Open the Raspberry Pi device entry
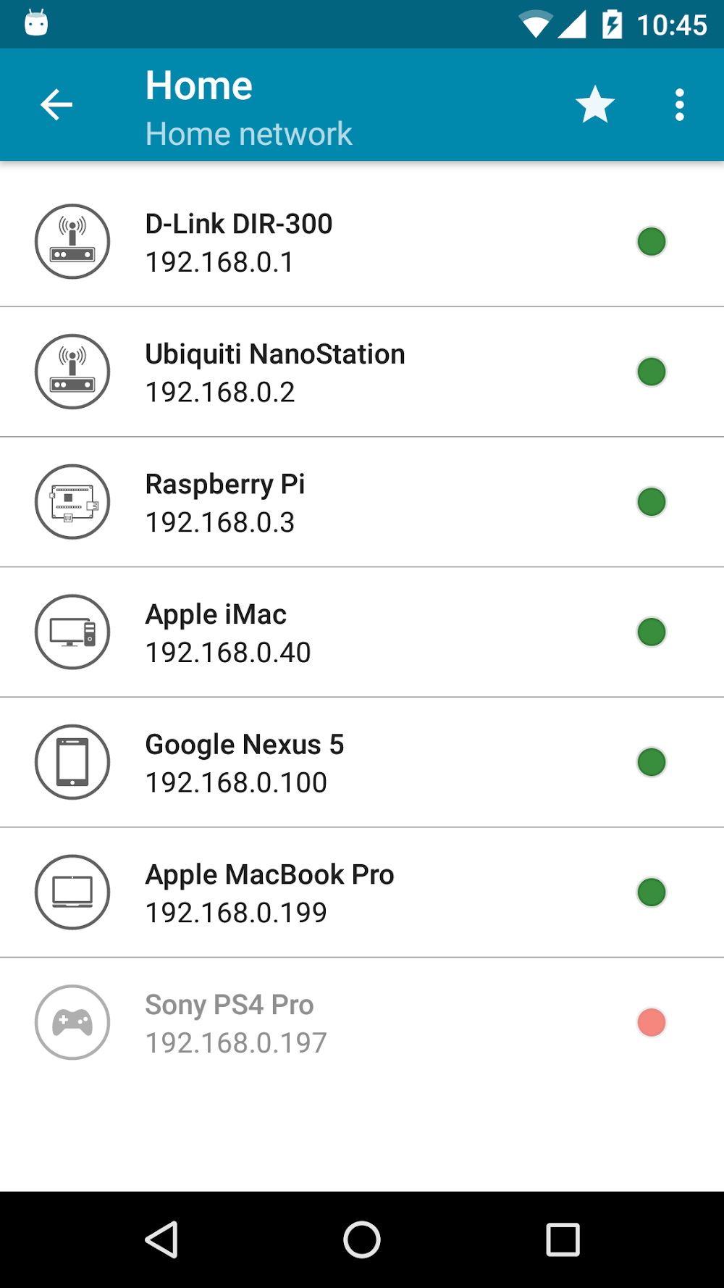Viewport: 724px width, 1288px height. click(x=362, y=502)
